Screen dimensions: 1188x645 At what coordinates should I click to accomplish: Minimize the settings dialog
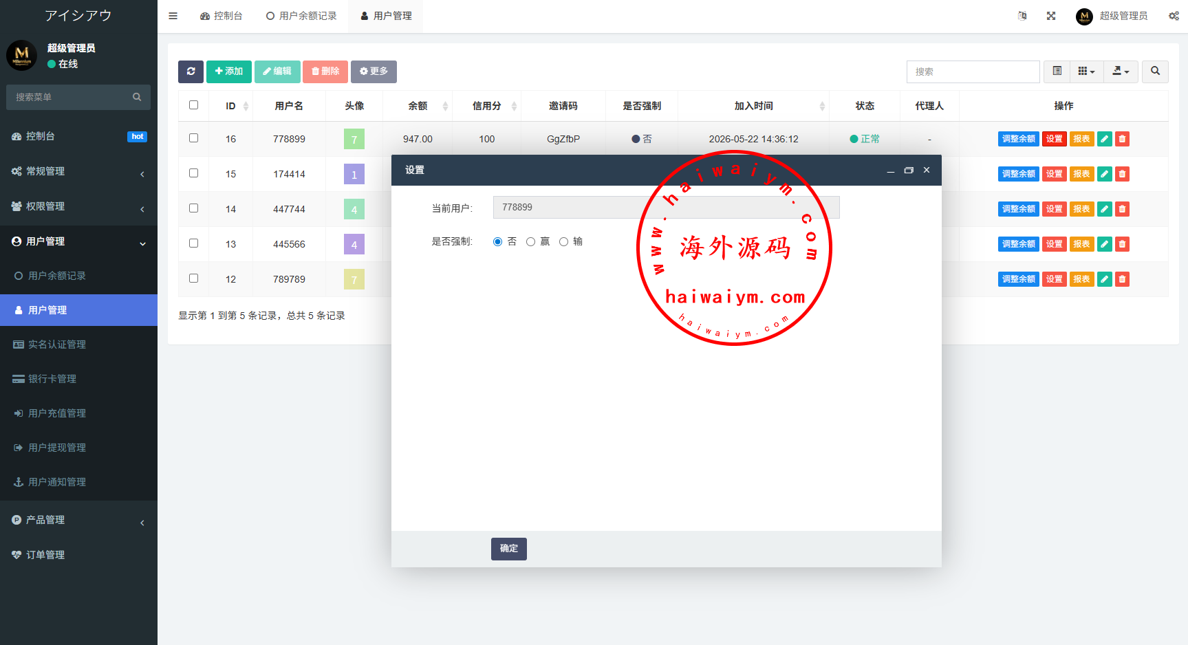(x=891, y=171)
